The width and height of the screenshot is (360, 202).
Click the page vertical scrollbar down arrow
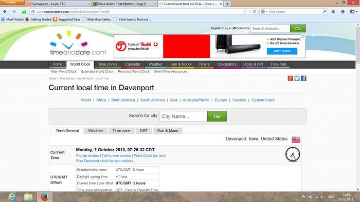click(358, 189)
